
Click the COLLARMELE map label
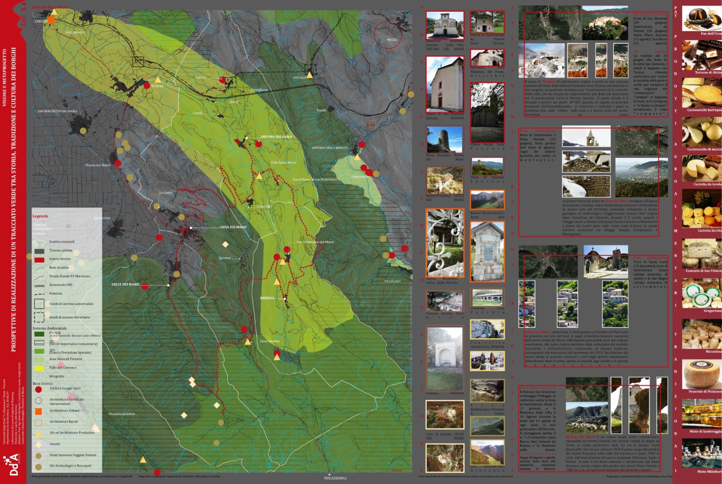[x=75, y=32]
